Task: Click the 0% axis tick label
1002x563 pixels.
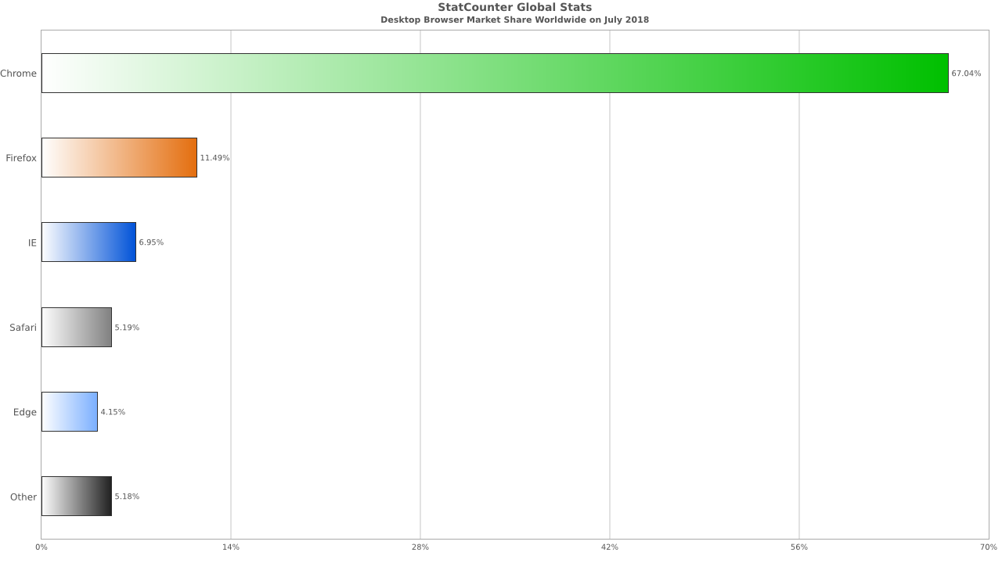Action: [41, 547]
